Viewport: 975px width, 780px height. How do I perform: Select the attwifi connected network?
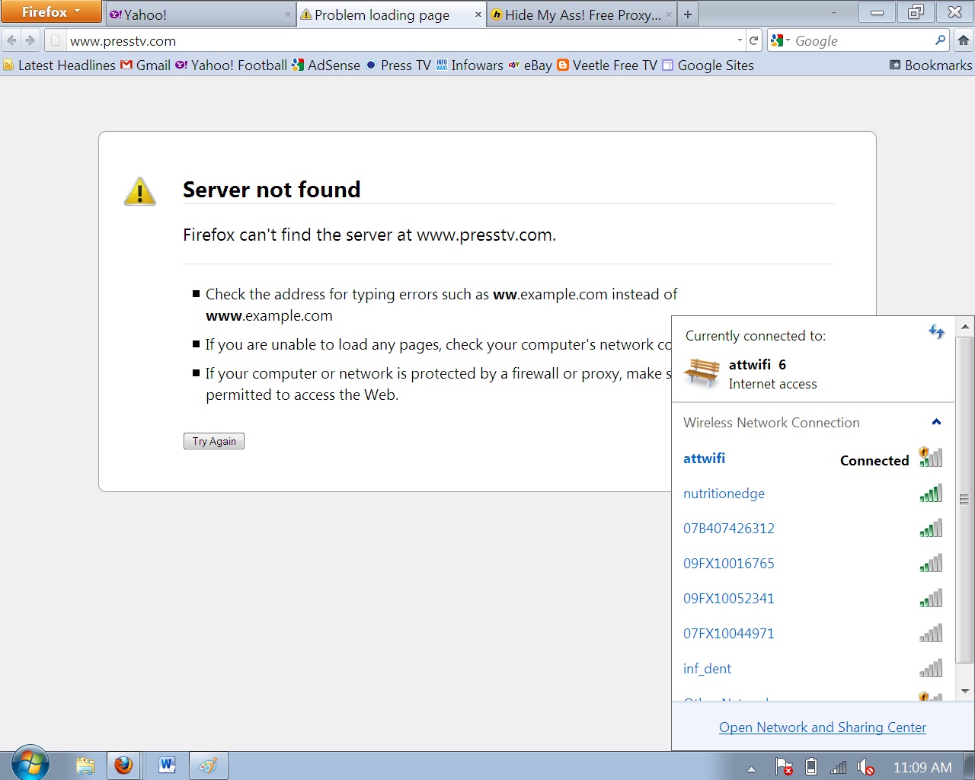813,459
